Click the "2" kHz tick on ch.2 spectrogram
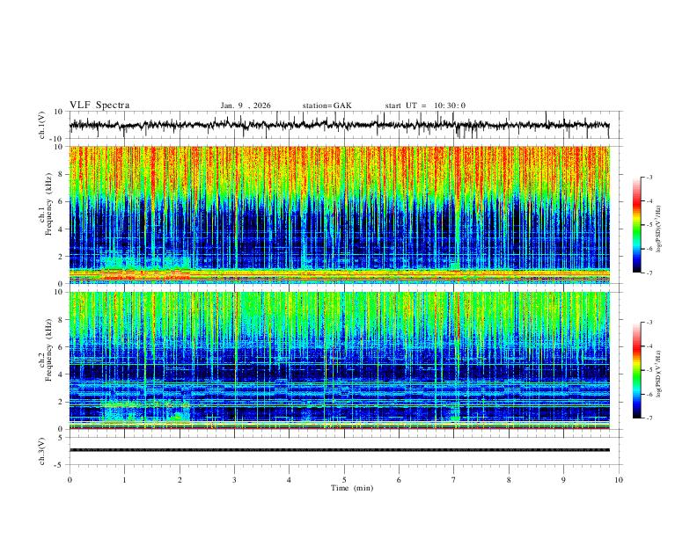This screenshot has width=697, height=538. click(x=61, y=402)
